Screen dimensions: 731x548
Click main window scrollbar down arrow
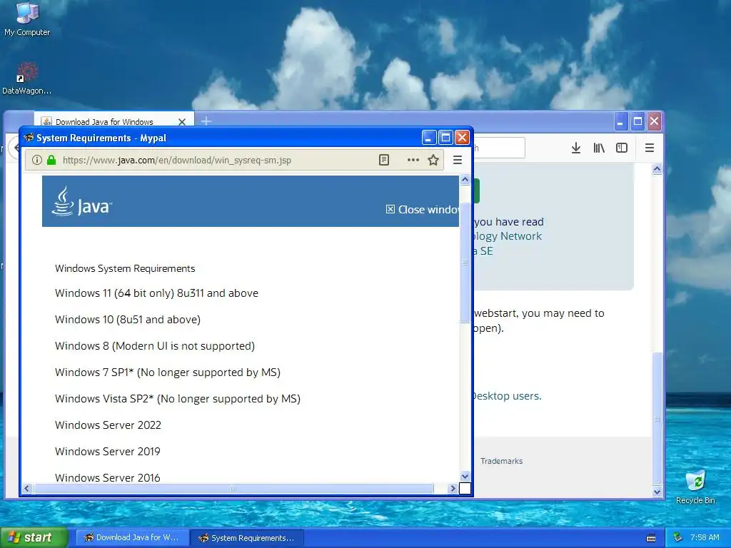point(657,492)
